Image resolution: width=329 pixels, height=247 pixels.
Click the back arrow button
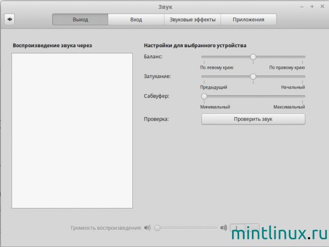pos(9,19)
